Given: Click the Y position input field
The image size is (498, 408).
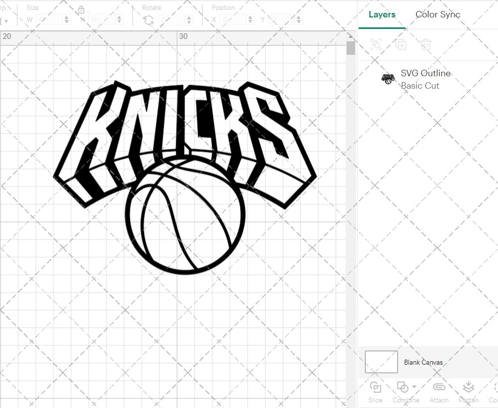Looking at the screenshot, I should point(280,19).
